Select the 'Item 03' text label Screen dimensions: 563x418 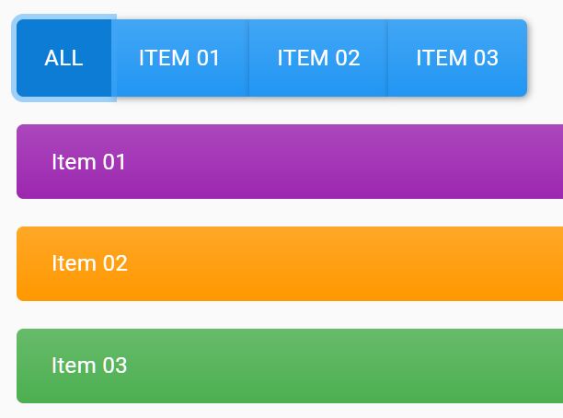pos(89,366)
